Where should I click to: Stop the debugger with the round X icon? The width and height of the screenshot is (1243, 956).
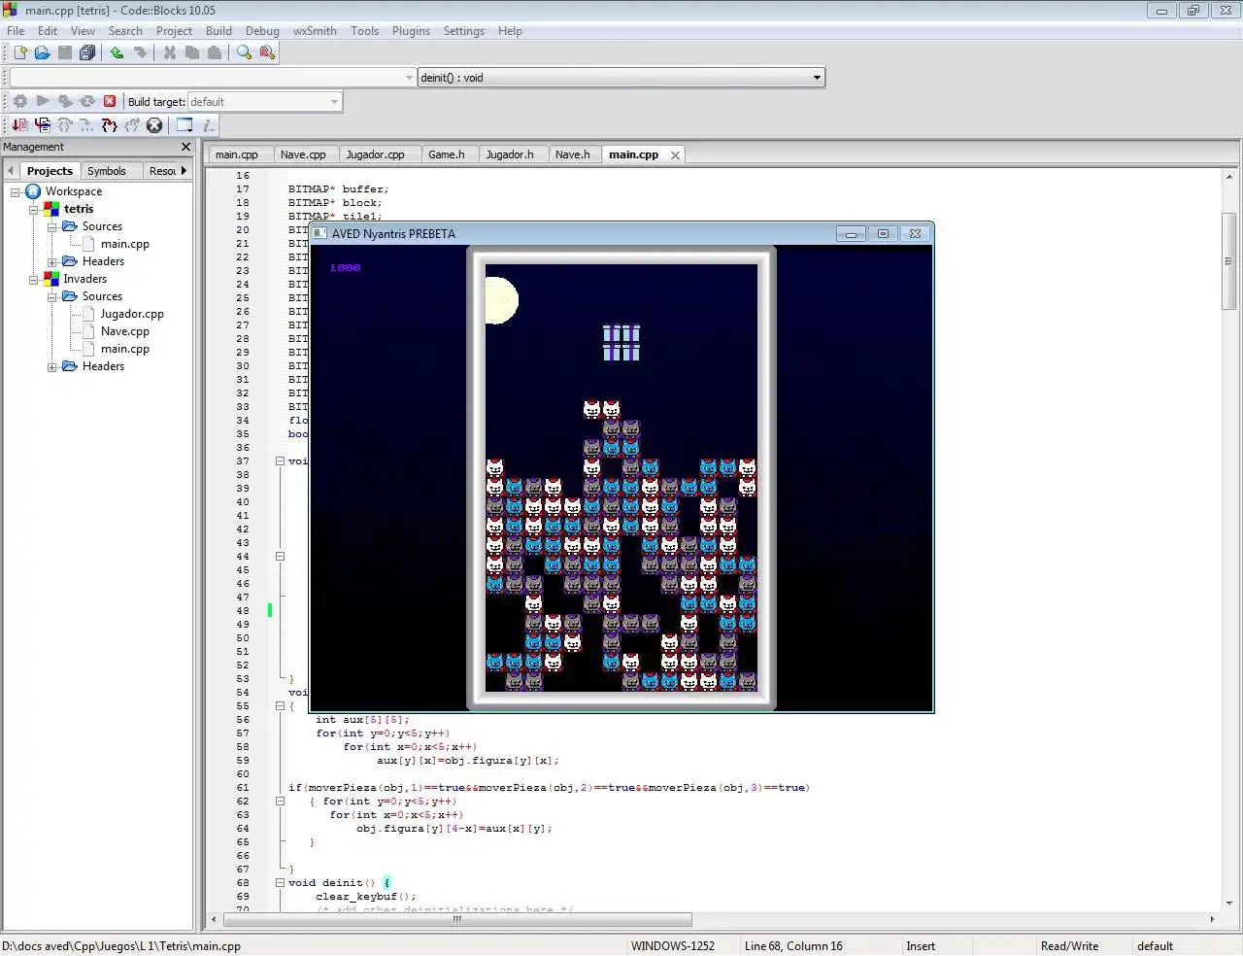tap(154, 125)
